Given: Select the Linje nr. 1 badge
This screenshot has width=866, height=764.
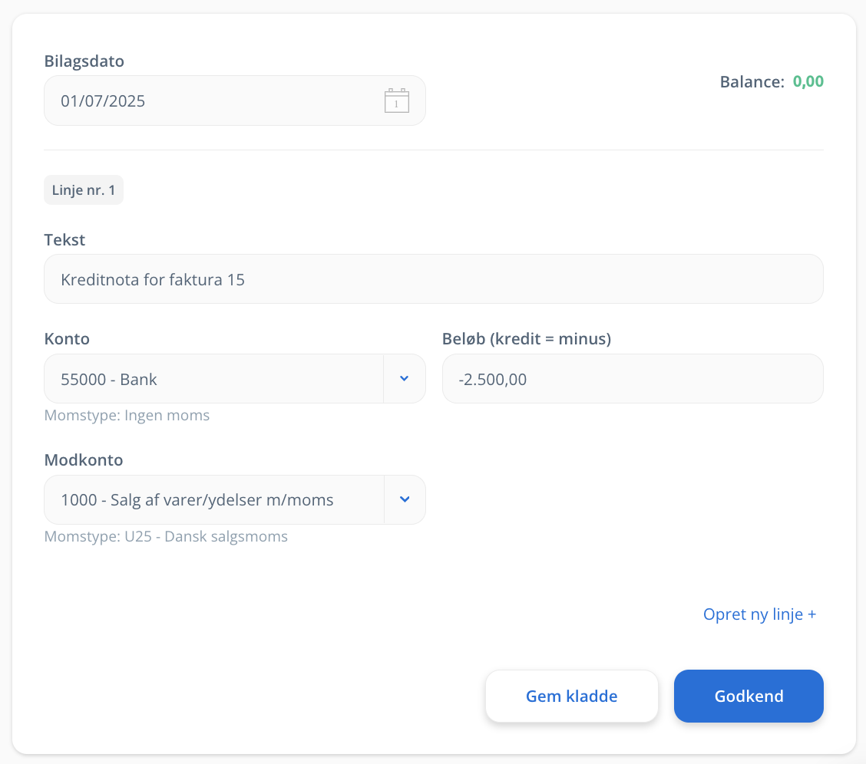Looking at the screenshot, I should 84,189.
